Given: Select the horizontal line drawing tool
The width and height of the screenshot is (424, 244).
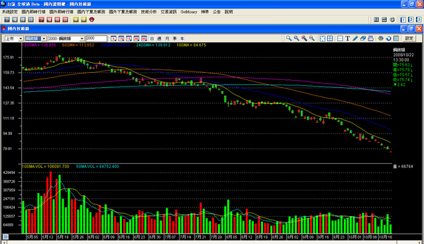Looking at the screenshot, I should tap(340, 38).
